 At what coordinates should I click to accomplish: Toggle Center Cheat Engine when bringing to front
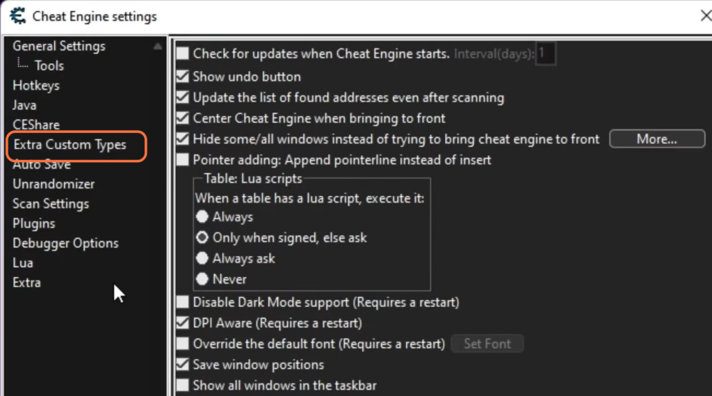(183, 118)
